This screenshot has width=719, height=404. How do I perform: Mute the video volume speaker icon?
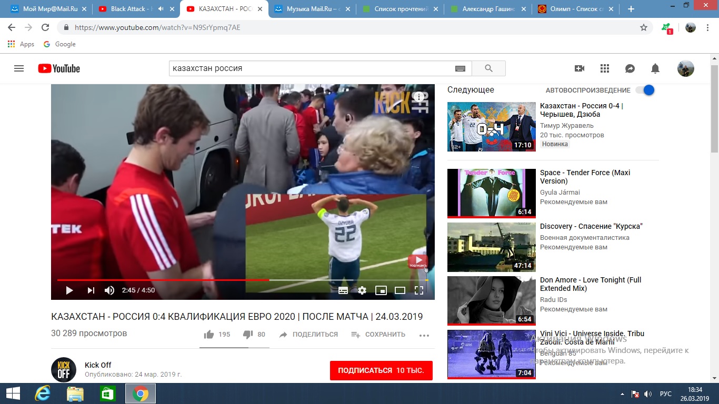point(109,290)
